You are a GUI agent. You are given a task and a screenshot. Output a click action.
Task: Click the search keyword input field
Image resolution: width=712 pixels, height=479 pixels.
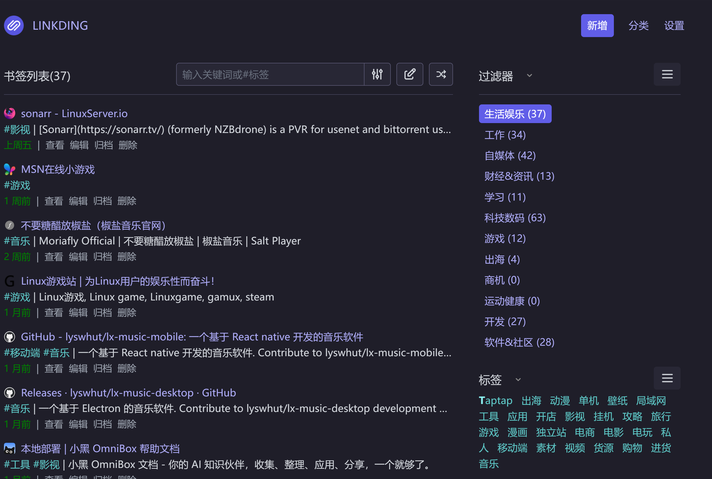[x=270, y=74]
